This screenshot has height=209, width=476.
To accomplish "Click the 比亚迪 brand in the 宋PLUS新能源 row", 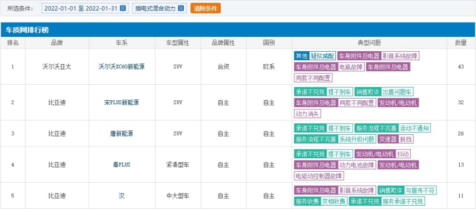I will pyautogui.click(x=57, y=103).
